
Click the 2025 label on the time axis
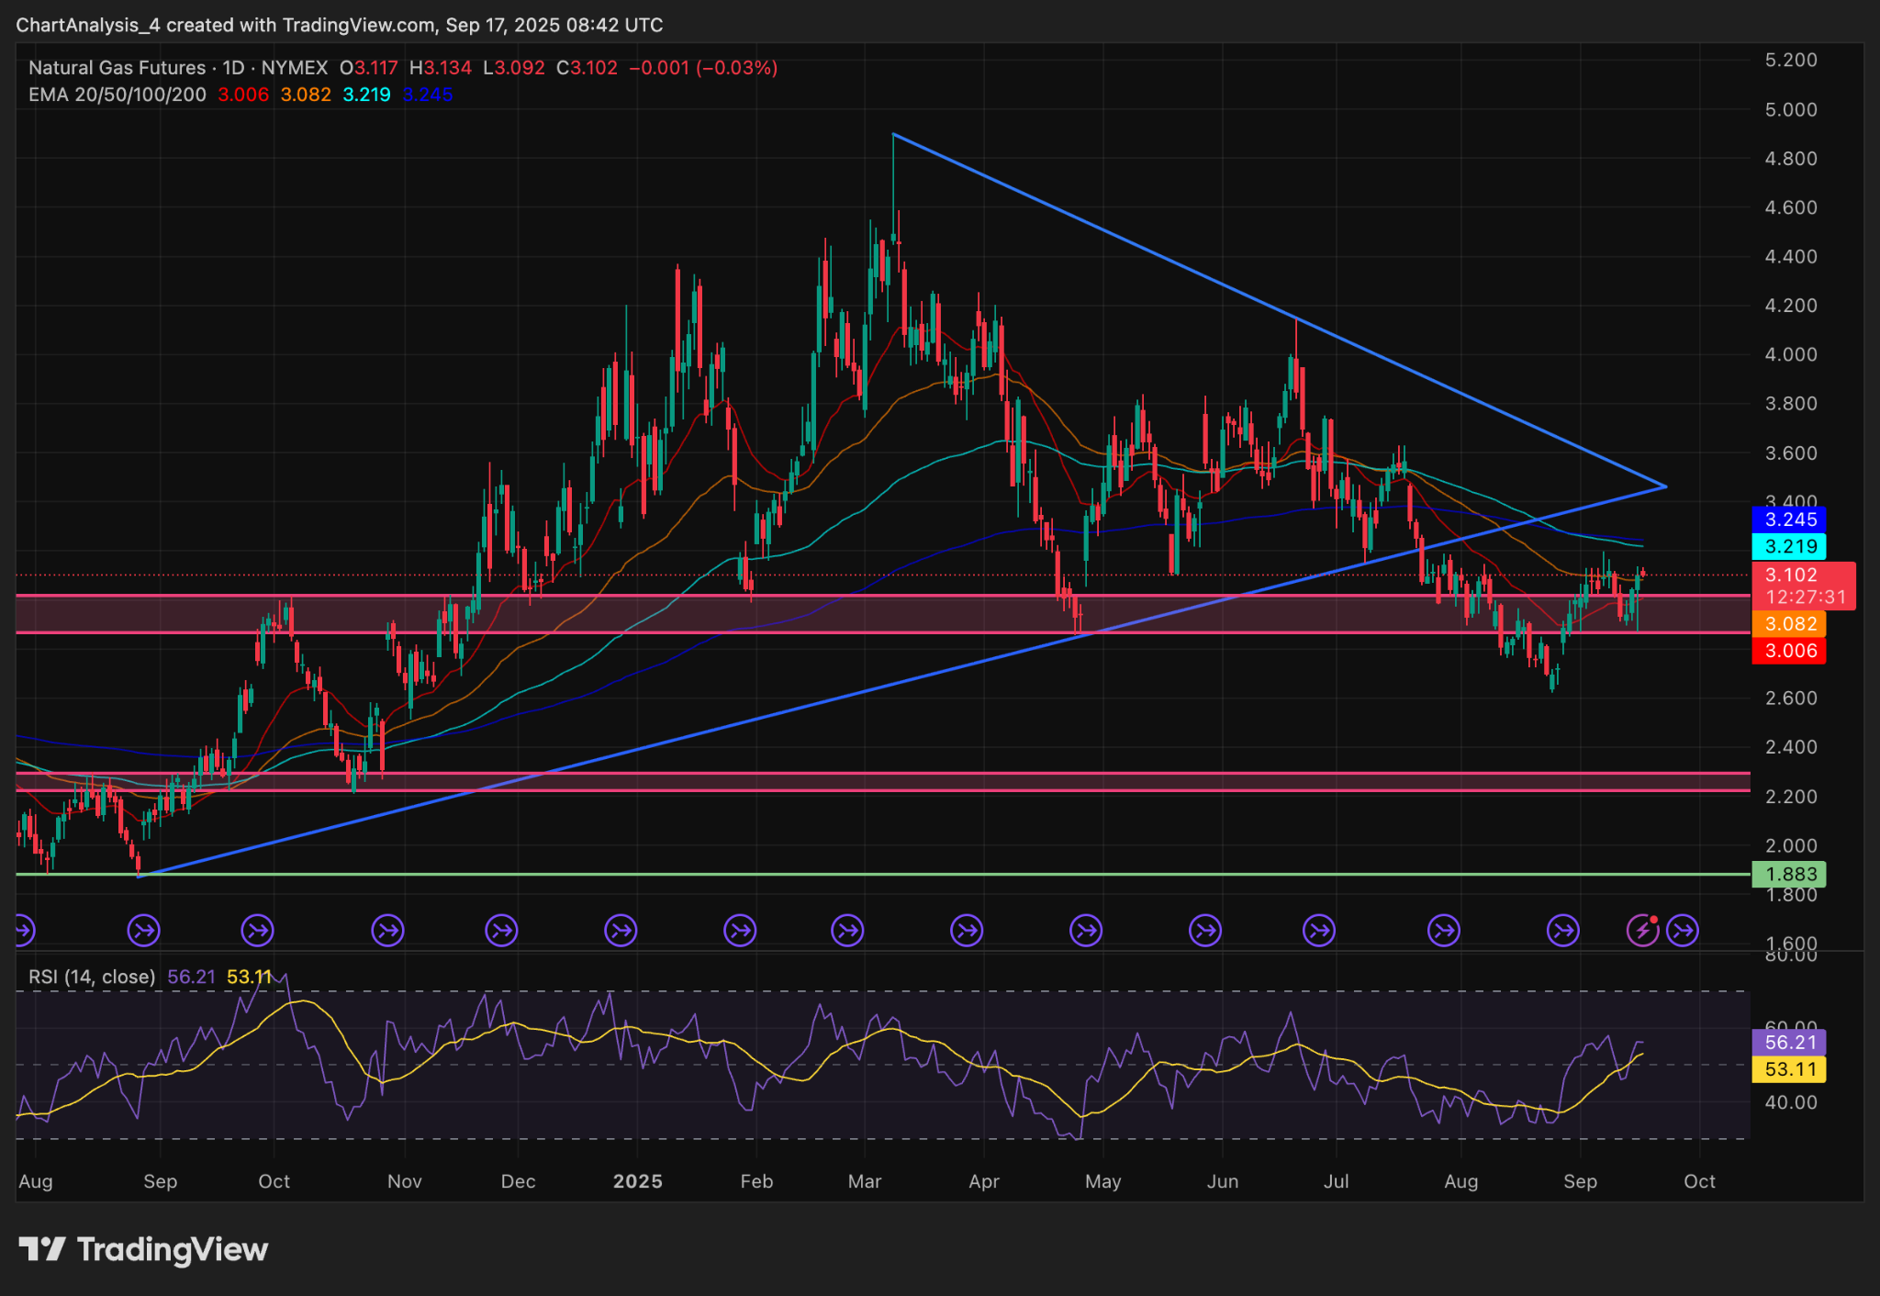(x=638, y=1181)
